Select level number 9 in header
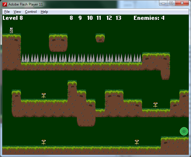 (x=80, y=18)
